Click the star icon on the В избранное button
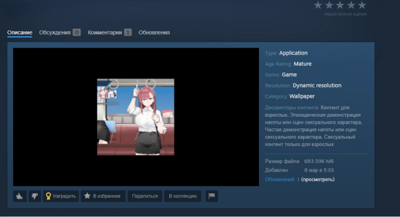Image resolution: width=400 pixels, height=217 pixels. [x=87, y=195]
